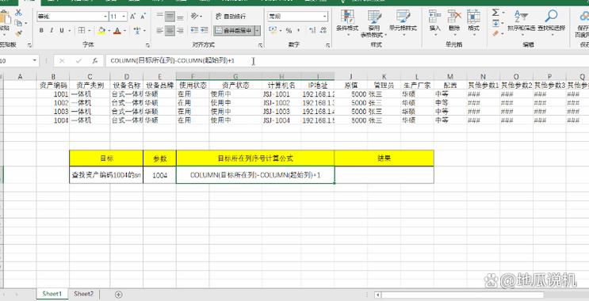589x301 pixels.
Task: Click the Fill down icon
Action: pos(495,23)
